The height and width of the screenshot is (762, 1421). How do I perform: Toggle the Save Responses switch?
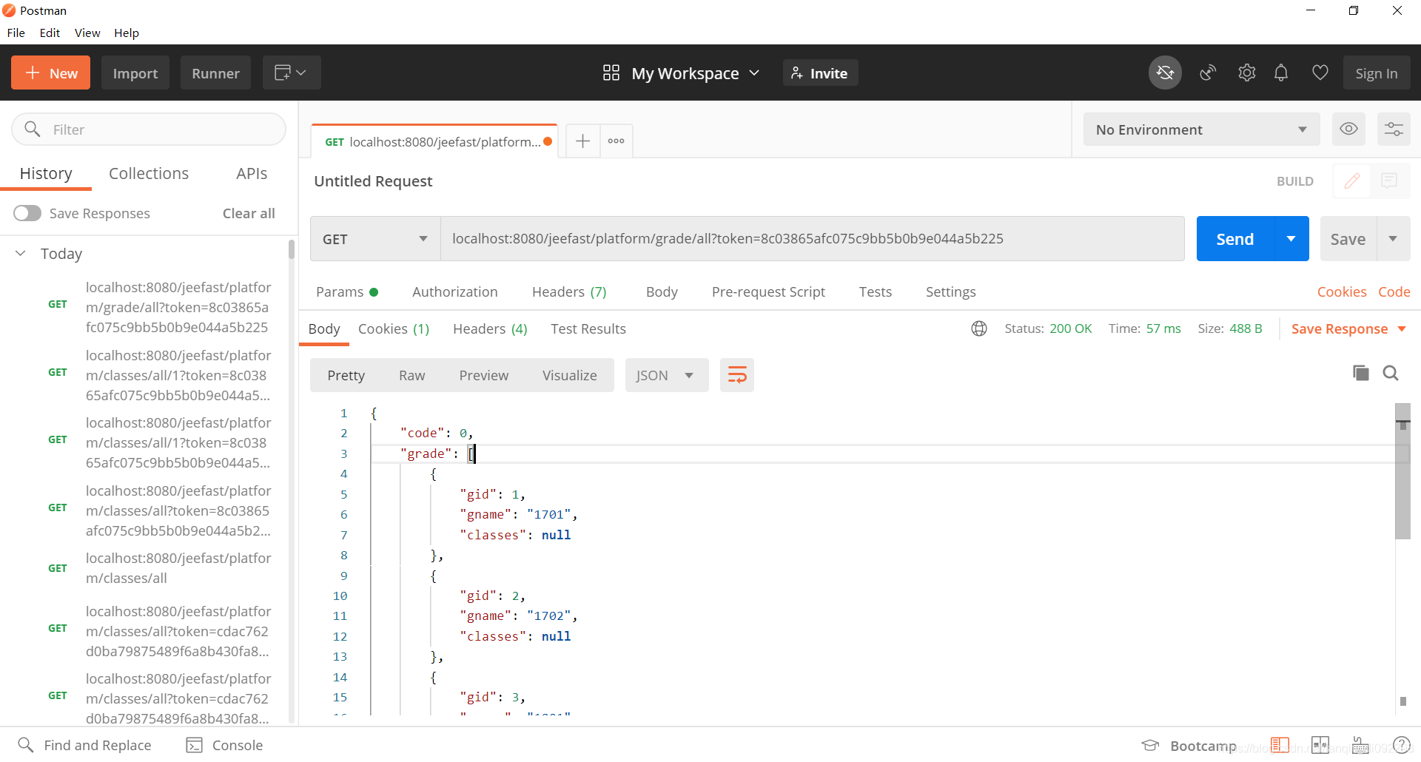coord(27,213)
